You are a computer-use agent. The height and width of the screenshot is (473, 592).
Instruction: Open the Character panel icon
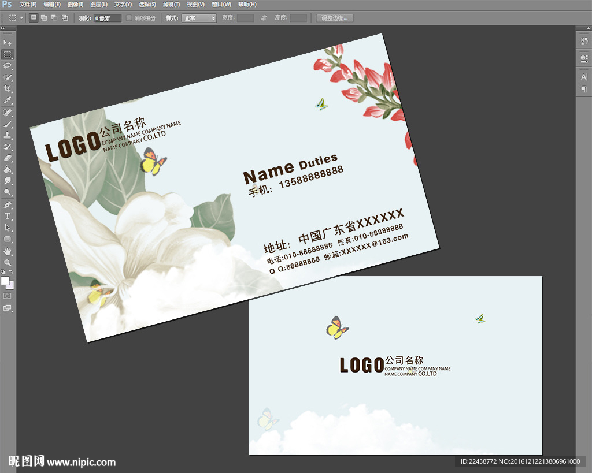click(584, 77)
